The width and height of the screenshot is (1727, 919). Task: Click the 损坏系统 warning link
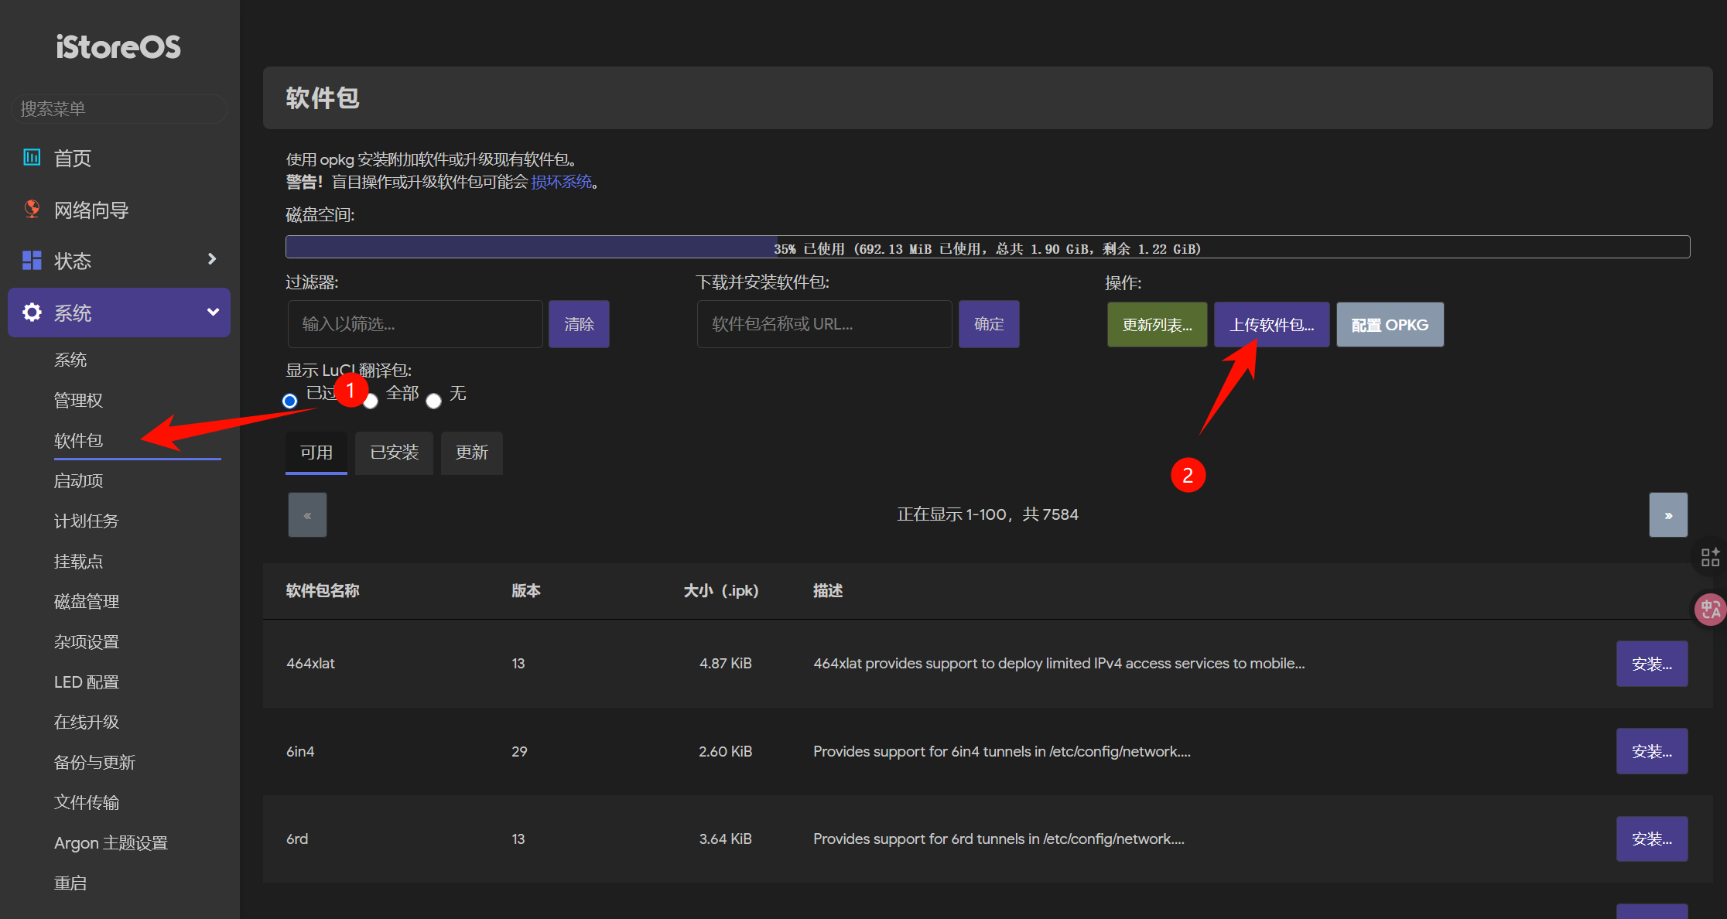(561, 182)
